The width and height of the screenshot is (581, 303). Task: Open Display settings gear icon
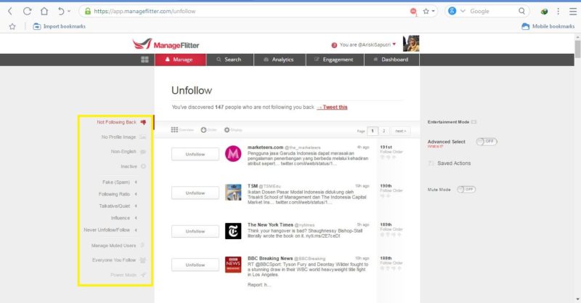point(227,130)
